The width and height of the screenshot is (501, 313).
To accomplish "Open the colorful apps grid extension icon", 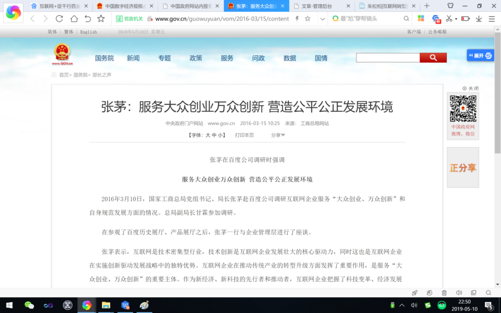I will point(421,19).
